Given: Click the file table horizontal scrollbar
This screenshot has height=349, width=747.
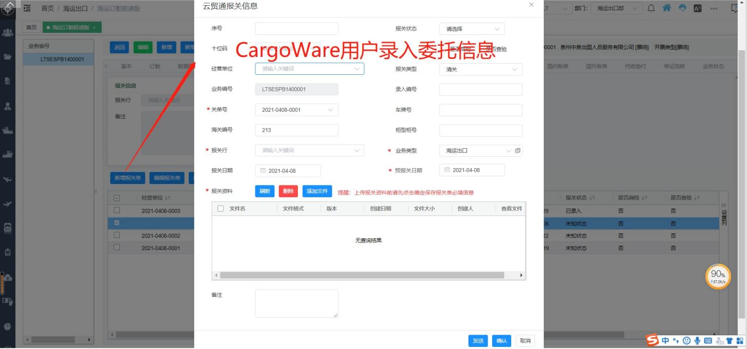Looking at the screenshot, I should pos(362,275).
